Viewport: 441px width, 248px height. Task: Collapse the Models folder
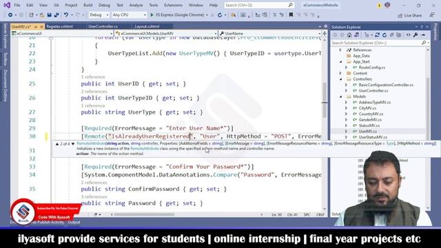pos(341,96)
